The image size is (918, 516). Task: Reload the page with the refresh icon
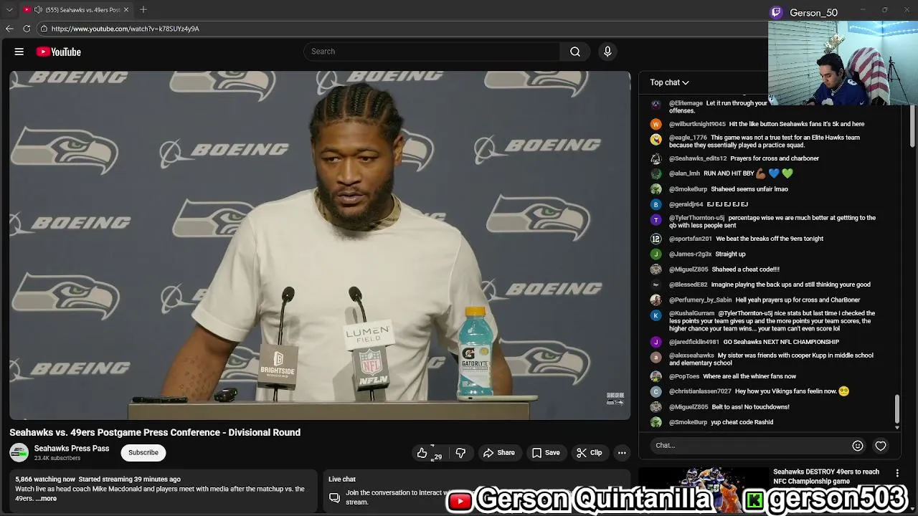pyautogui.click(x=27, y=29)
